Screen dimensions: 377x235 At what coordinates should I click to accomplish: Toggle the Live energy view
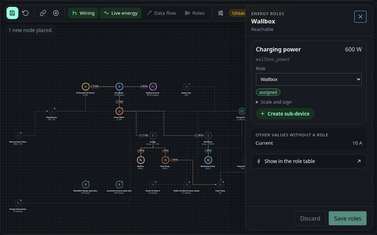point(120,13)
